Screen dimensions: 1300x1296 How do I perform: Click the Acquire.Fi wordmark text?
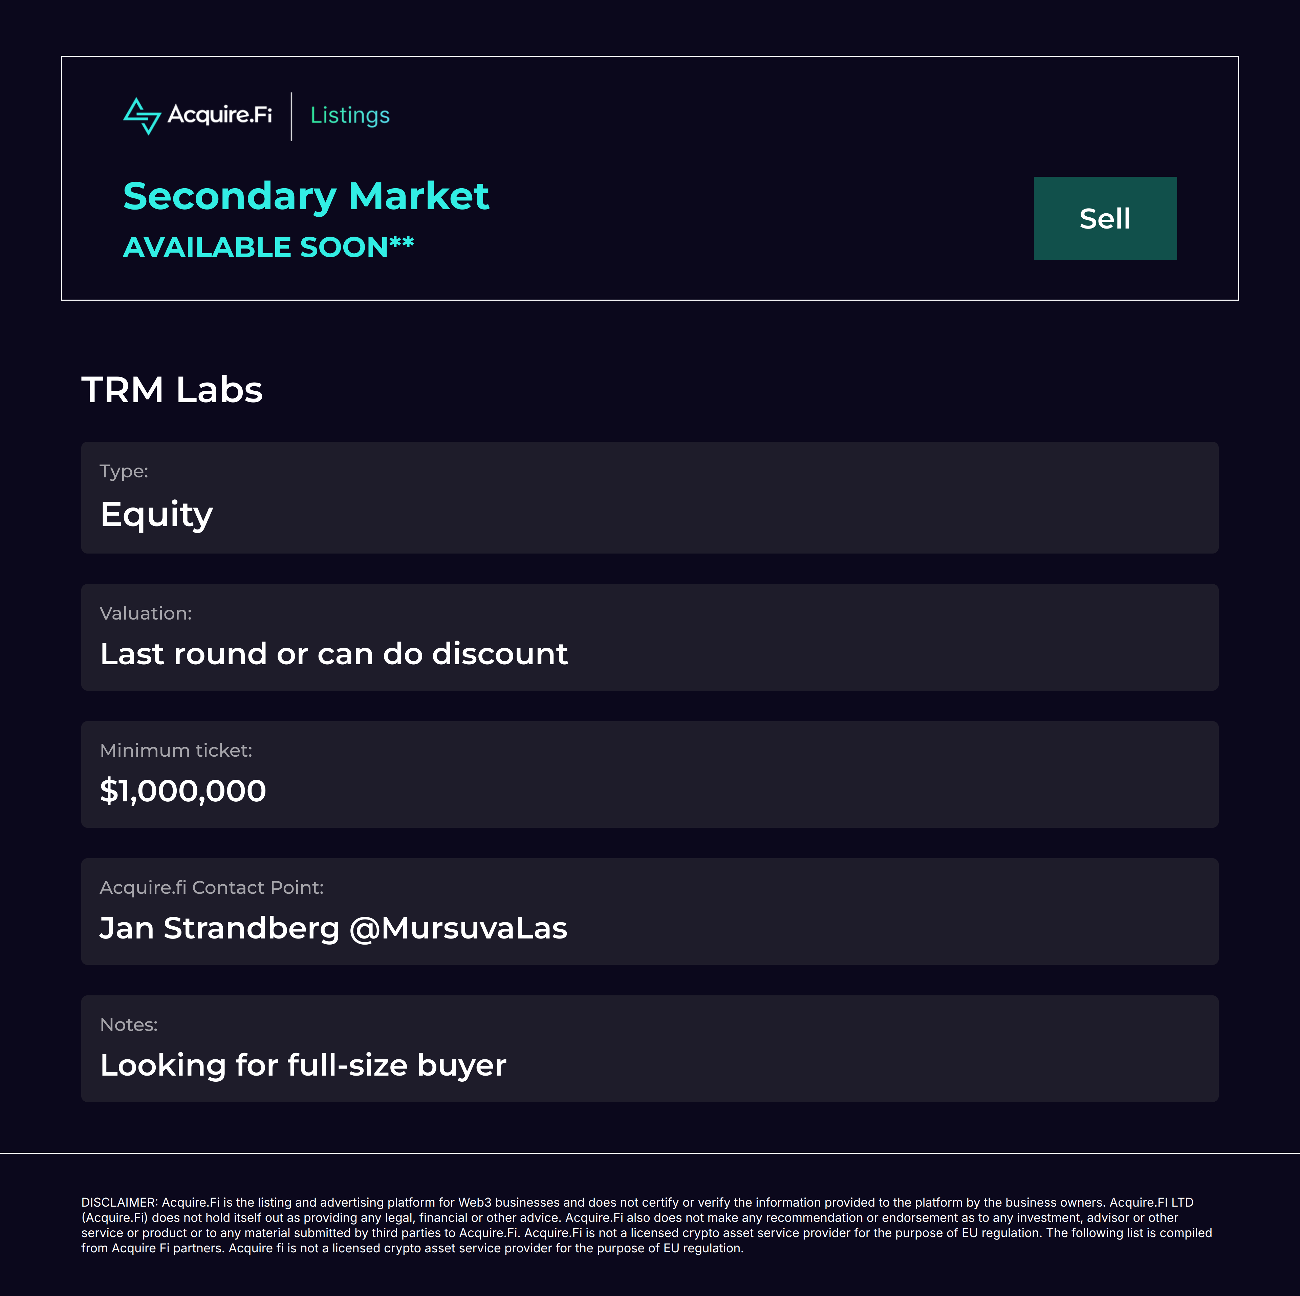[x=219, y=115]
